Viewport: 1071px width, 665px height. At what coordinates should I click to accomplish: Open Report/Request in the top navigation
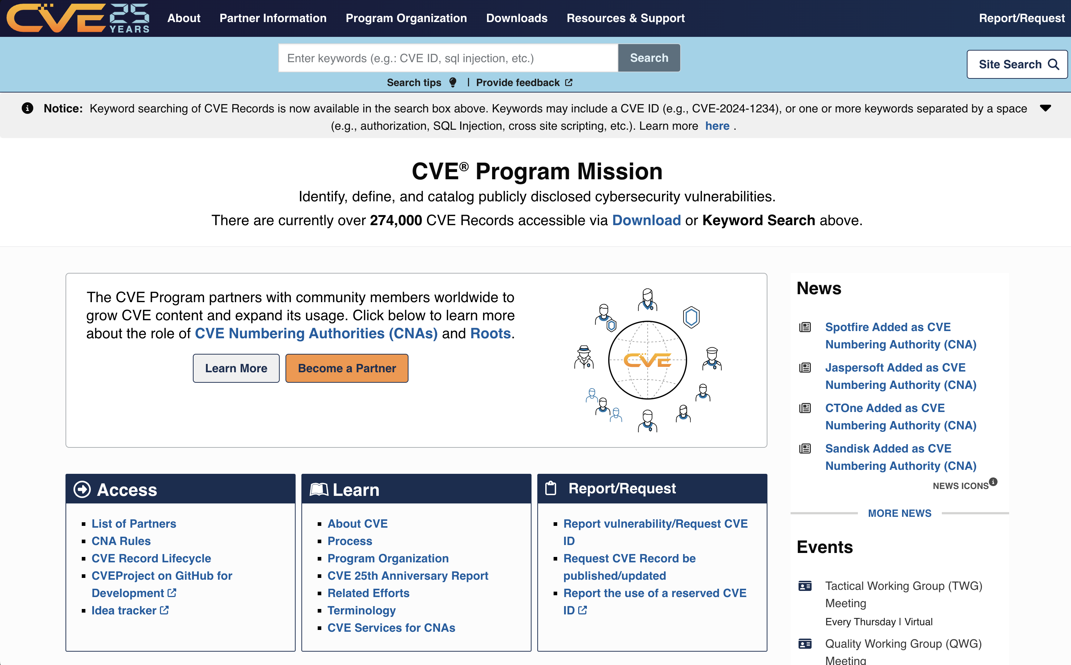[x=1021, y=18]
